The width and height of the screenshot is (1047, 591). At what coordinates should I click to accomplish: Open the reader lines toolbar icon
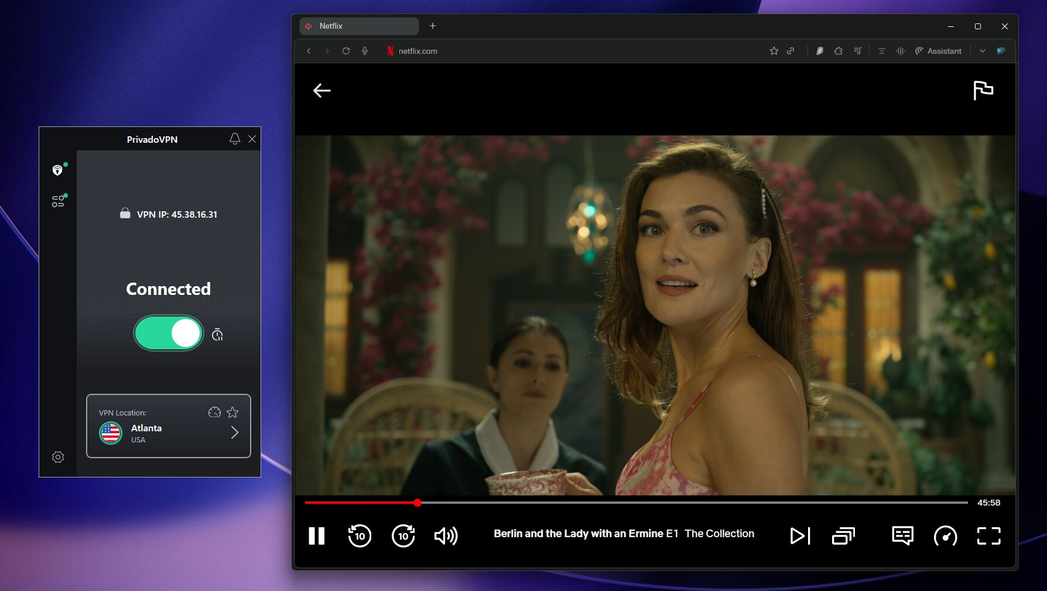pyautogui.click(x=881, y=51)
